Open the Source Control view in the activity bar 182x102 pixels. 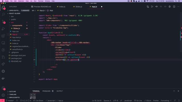pos(3,22)
